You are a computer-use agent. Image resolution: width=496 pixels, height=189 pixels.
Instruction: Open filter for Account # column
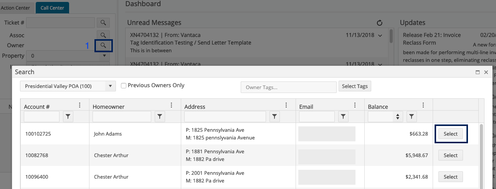[x=68, y=116]
